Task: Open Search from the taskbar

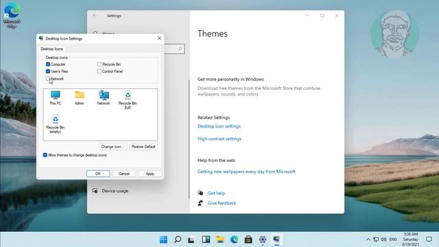Action: (178, 239)
